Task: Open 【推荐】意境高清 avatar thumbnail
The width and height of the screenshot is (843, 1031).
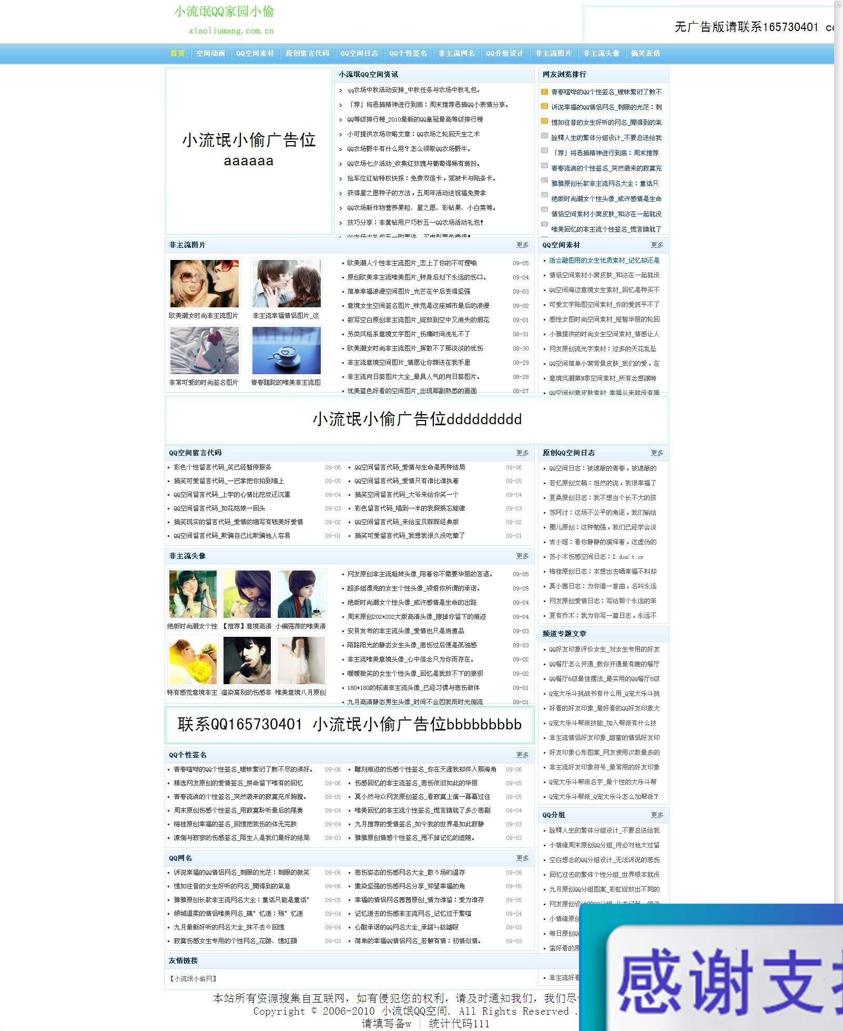Action: [247, 594]
